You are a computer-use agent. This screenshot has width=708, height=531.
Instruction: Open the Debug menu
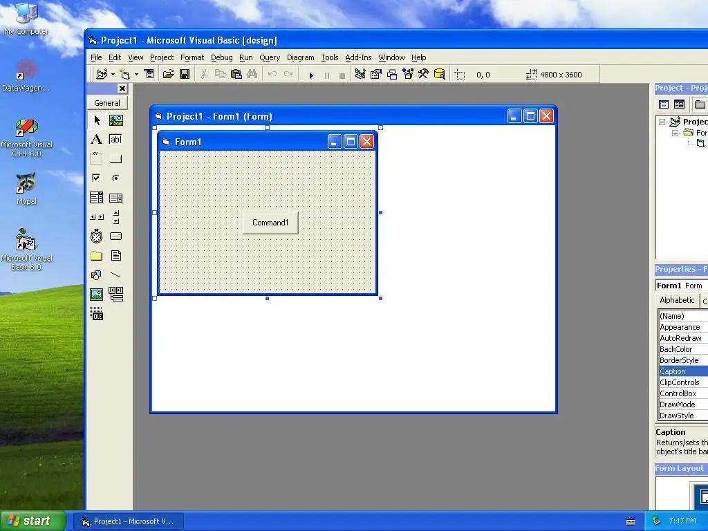pos(222,57)
